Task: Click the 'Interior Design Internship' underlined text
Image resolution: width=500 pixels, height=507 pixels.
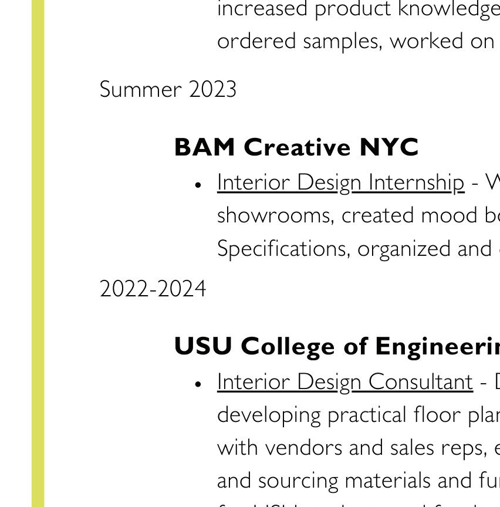Action: pyautogui.click(x=341, y=183)
